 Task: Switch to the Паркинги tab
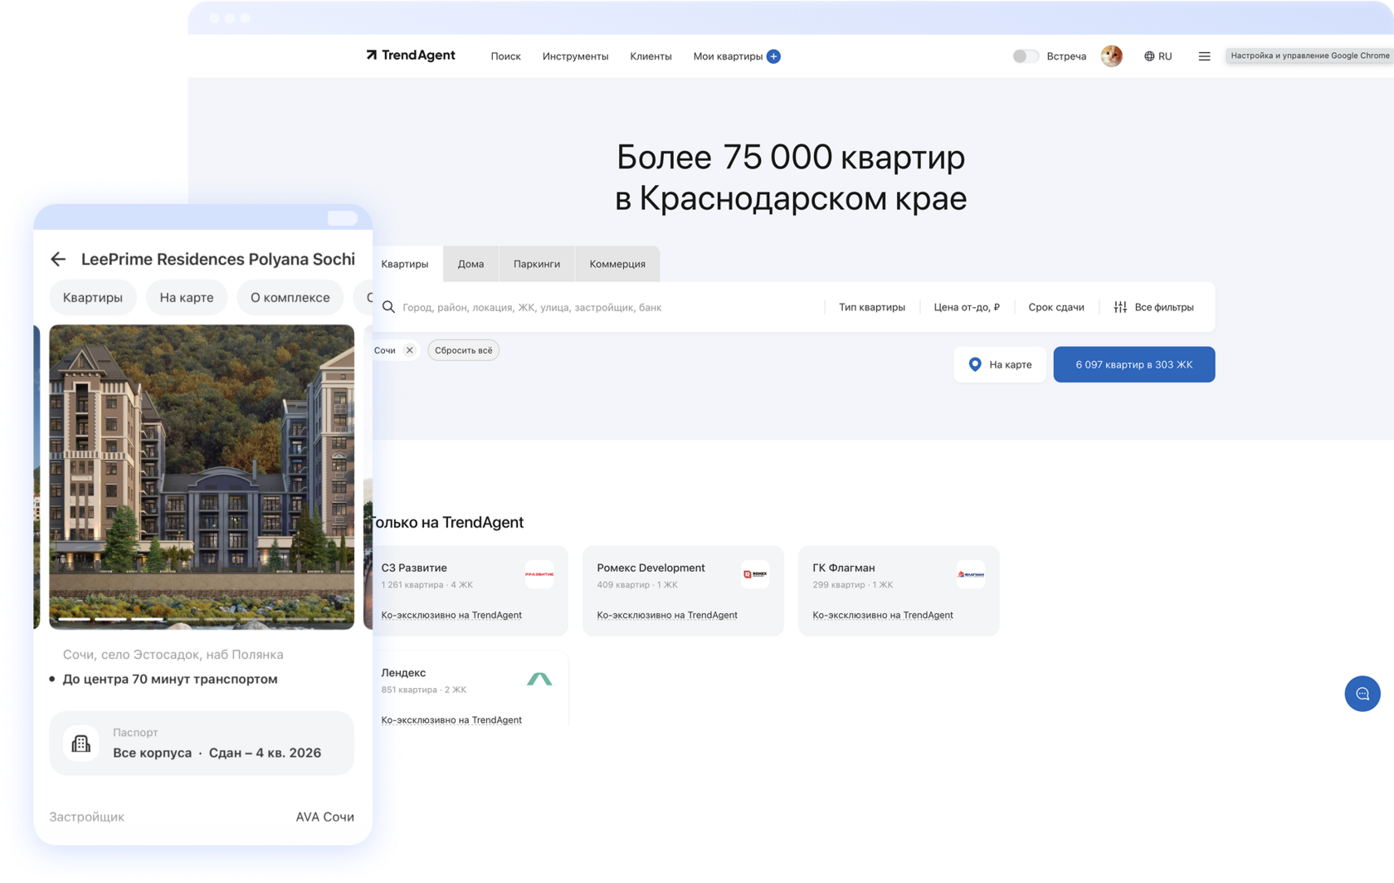537,264
